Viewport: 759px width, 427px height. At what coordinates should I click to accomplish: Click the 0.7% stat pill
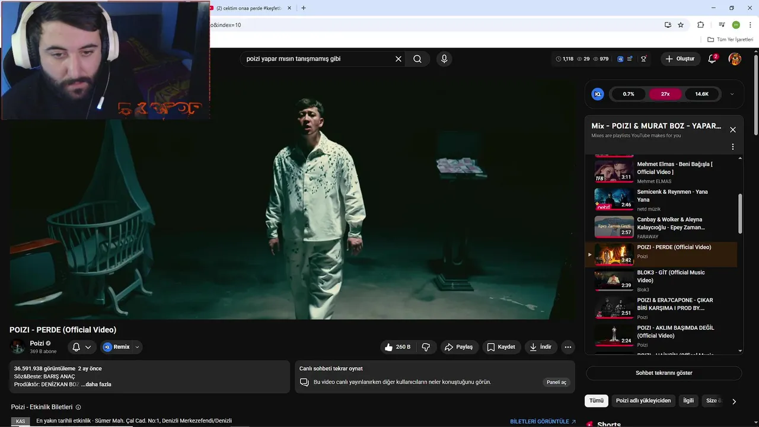pyautogui.click(x=629, y=94)
